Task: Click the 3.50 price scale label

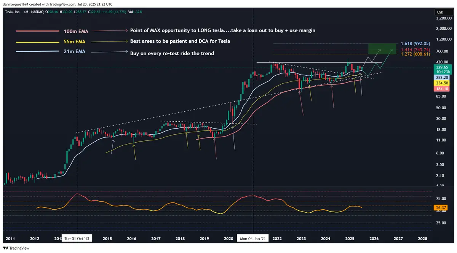Action: (x=440, y=164)
